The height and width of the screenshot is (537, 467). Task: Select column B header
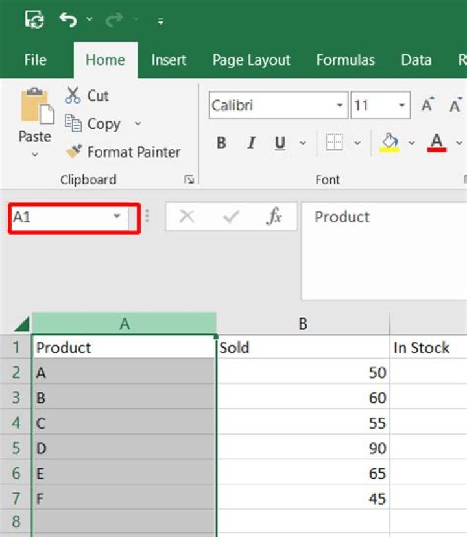pyautogui.click(x=303, y=324)
